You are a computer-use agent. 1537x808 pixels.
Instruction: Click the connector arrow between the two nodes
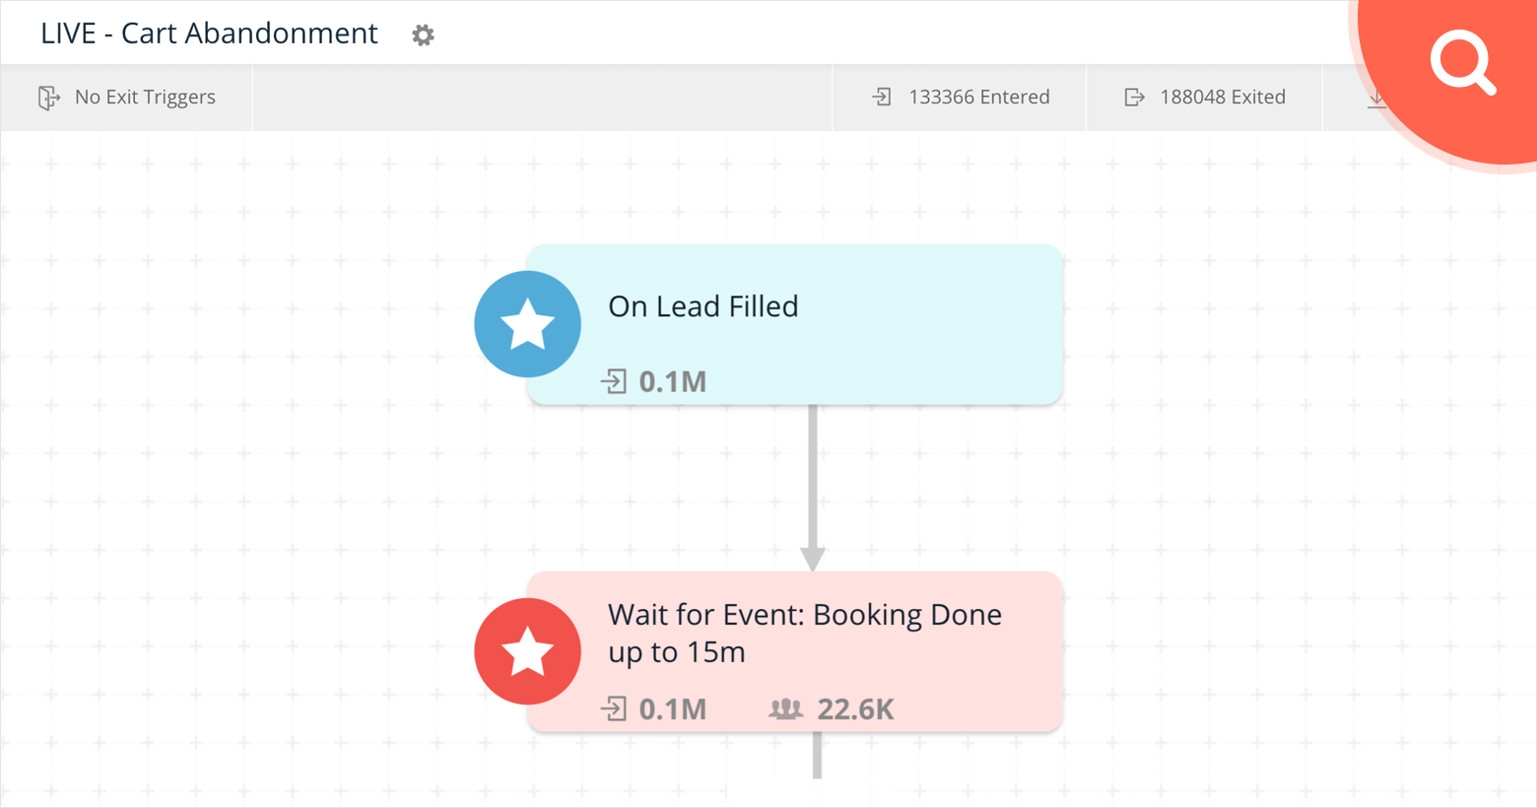tap(813, 485)
